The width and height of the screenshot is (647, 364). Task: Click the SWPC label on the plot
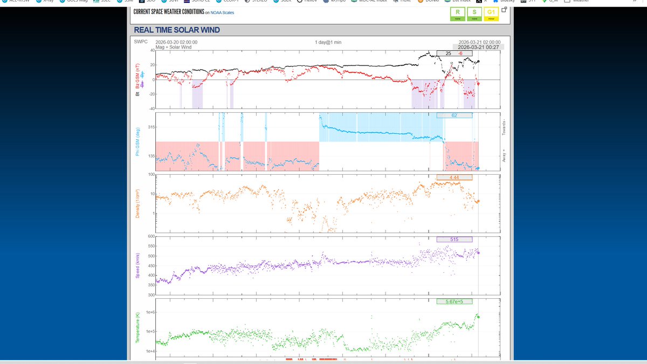pyautogui.click(x=140, y=42)
